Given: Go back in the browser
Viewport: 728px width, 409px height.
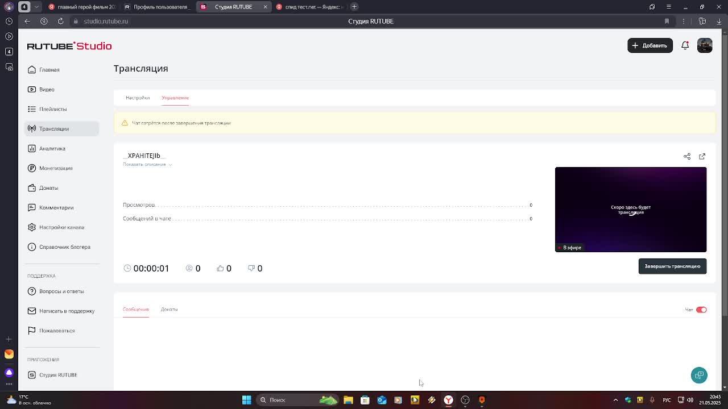Looking at the screenshot, I should [27, 21].
